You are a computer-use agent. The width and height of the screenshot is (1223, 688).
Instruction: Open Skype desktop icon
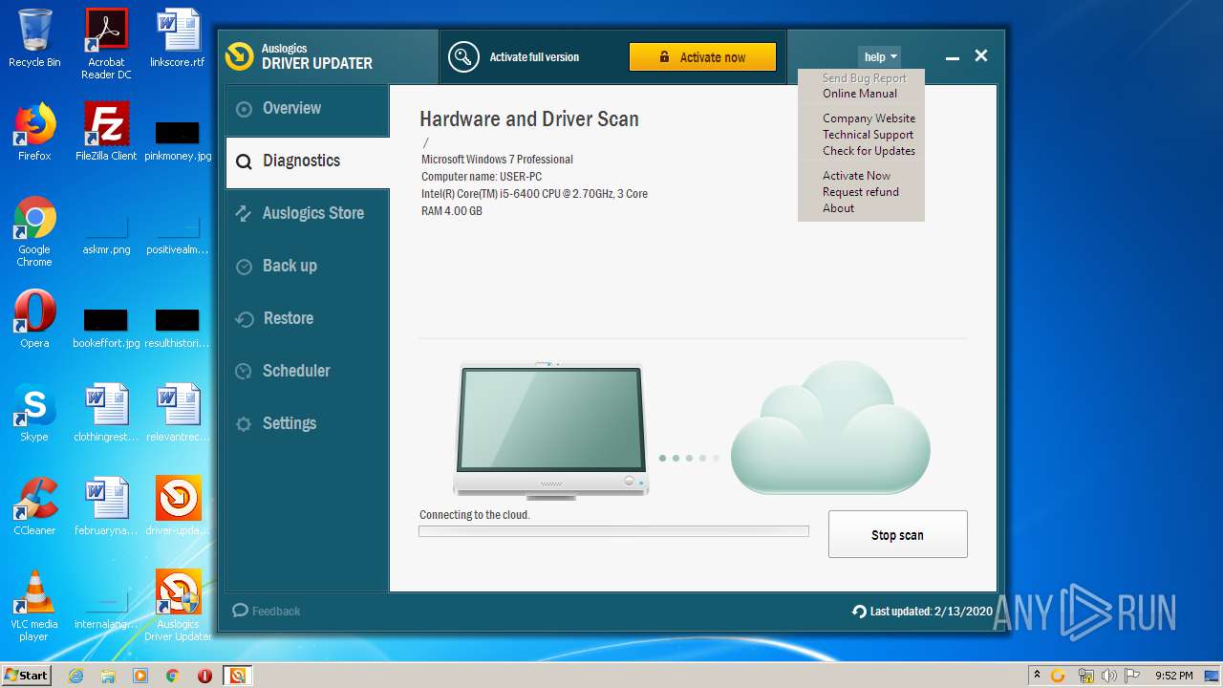pos(34,413)
